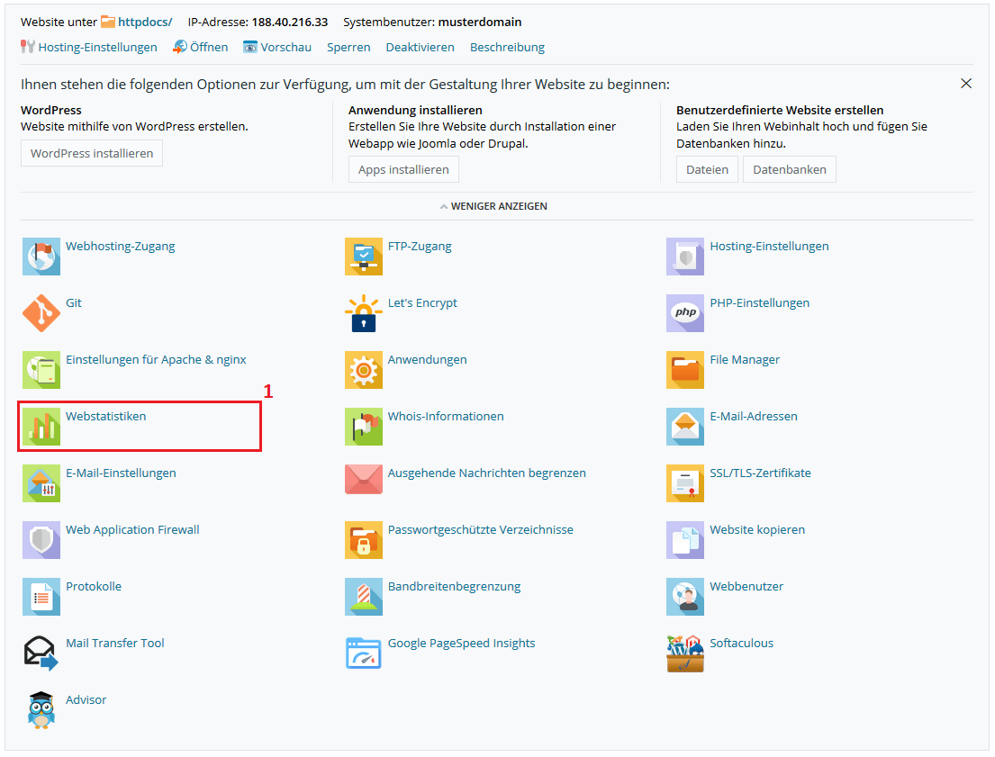Open the Let's Encrypt padlock icon
Screen dimensions: 995x757
point(364,313)
